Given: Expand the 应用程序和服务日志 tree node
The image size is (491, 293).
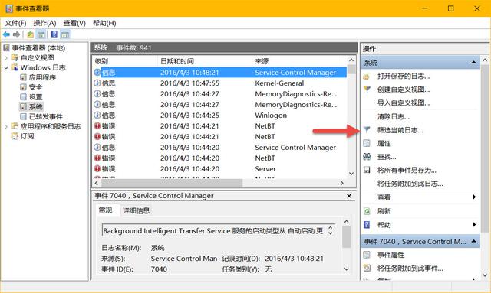Looking at the screenshot, I should 6,126.
